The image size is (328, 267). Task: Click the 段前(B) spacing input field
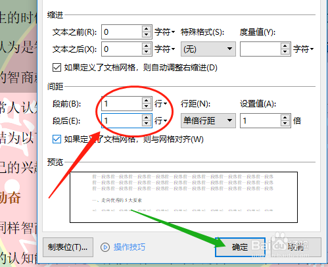(x=122, y=103)
